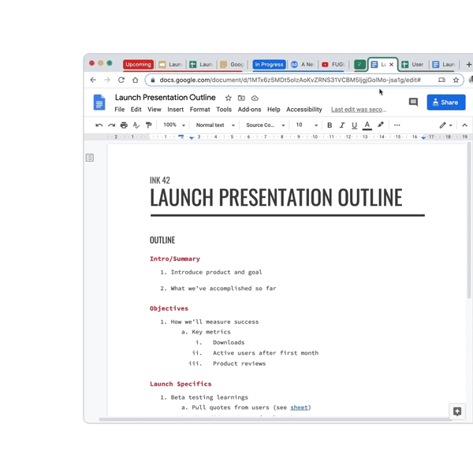This screenshot has height=473, width=473.
Task: Open the Google Docs home icon
Action: [99, 102]
